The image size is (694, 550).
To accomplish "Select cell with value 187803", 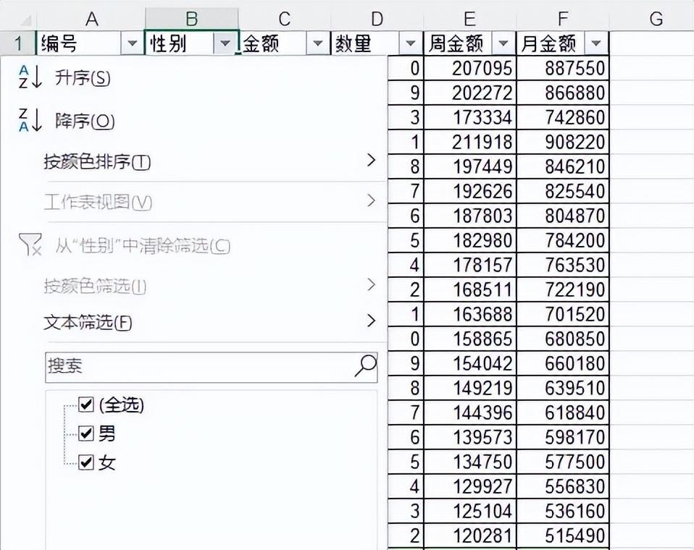I will (x=470, y=216).
